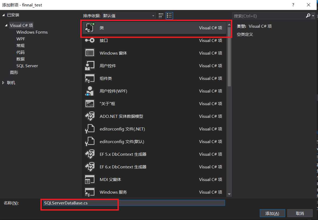Open the 排序依据 默认值 dropdown
Image resolution: width=318 pixels, height=220 pixels.
129,16
